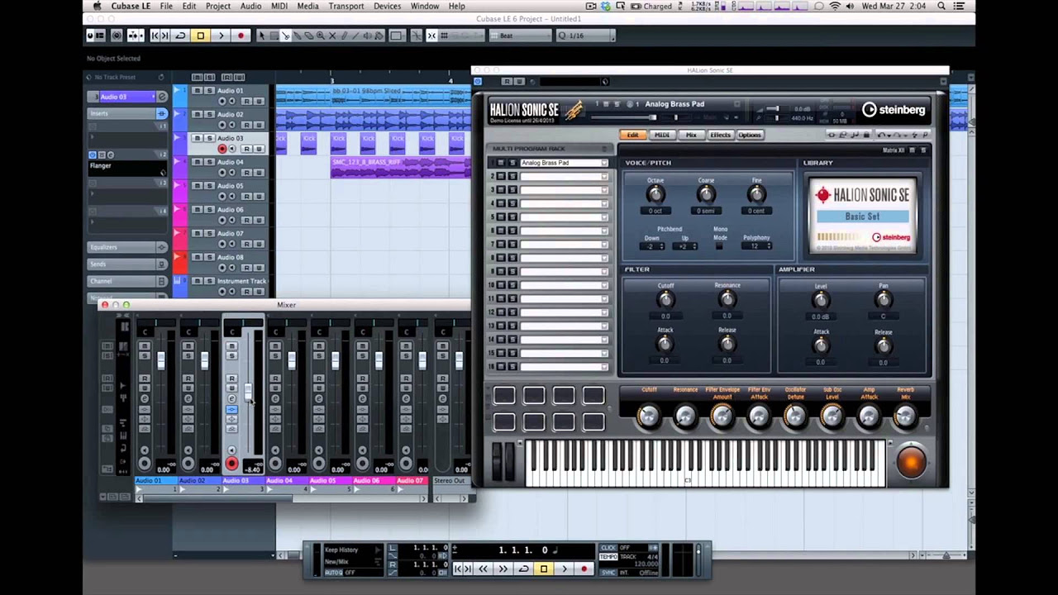This screenshot has height=595, width=1058.
Task: Click the HALion MIDI page button
Action: click(x=662, y=135)
